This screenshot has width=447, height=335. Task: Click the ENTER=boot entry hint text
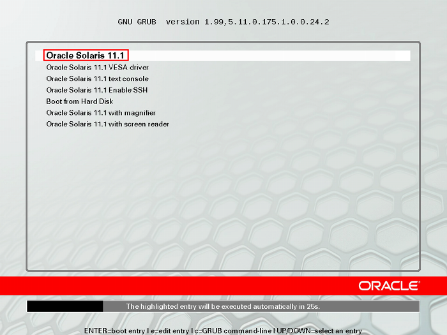tap(114, 331)
